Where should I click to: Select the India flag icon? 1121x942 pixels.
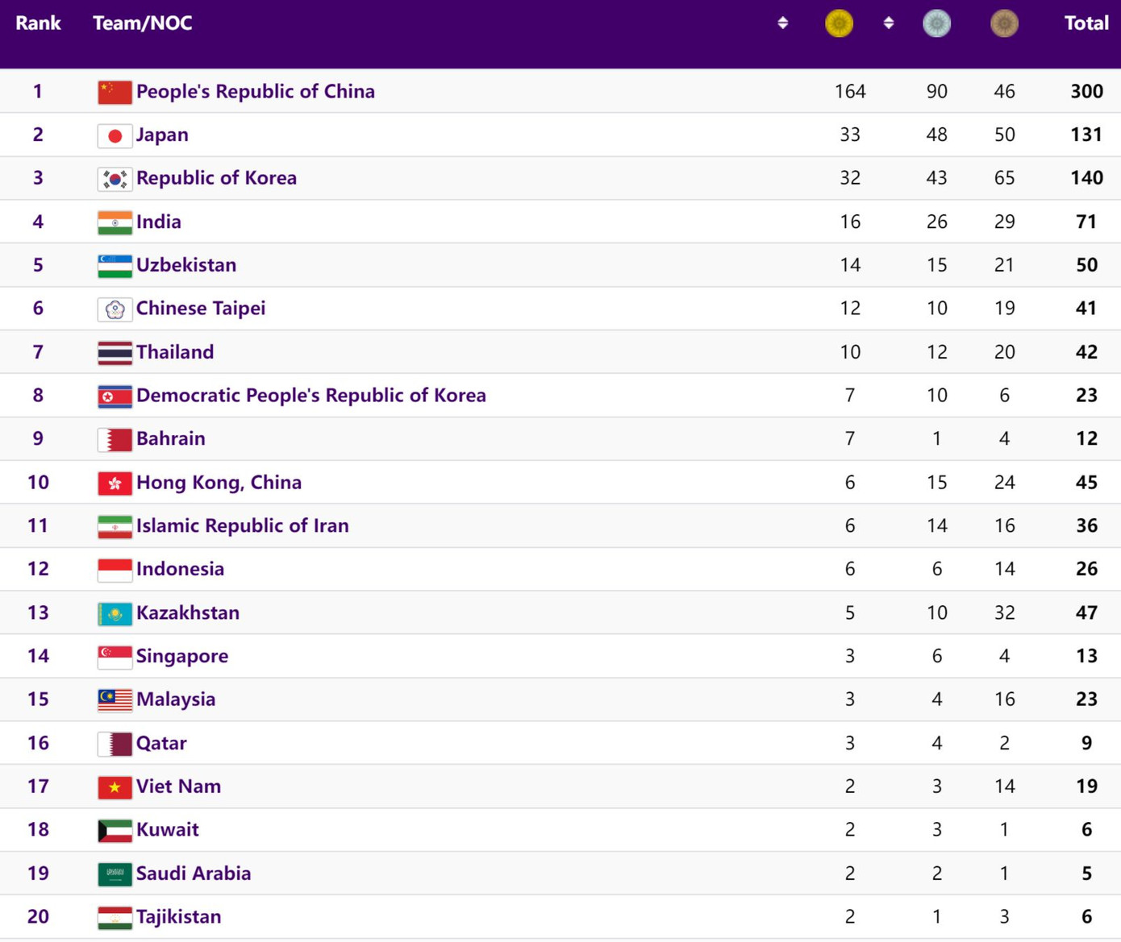(115, 222)
